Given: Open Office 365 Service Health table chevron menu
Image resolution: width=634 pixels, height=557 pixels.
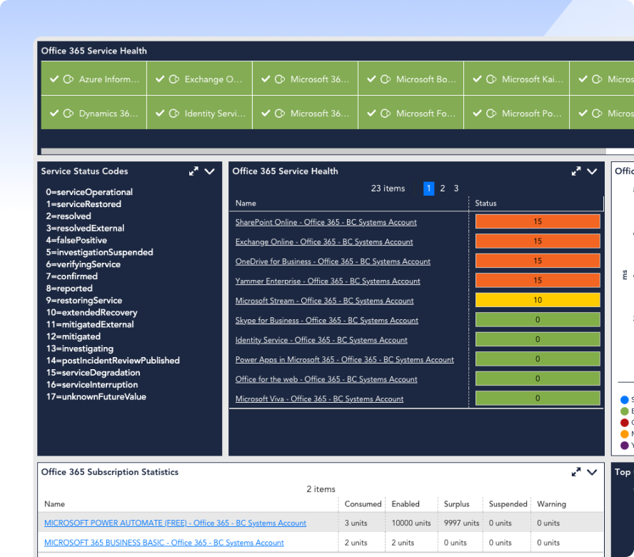Looking at the screenshot, I should (x=592, y=171).
